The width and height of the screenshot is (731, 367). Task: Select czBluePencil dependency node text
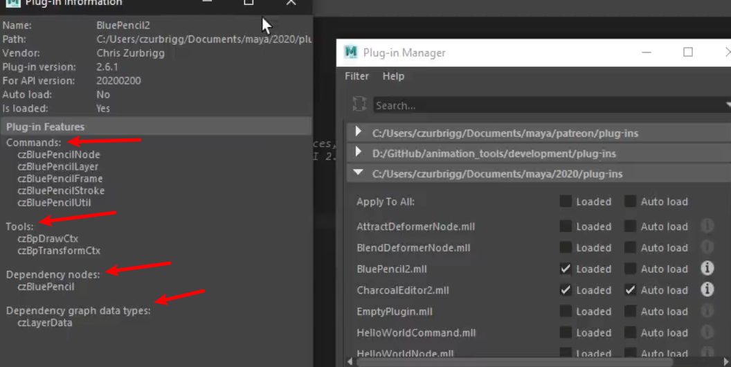point(46,286)
